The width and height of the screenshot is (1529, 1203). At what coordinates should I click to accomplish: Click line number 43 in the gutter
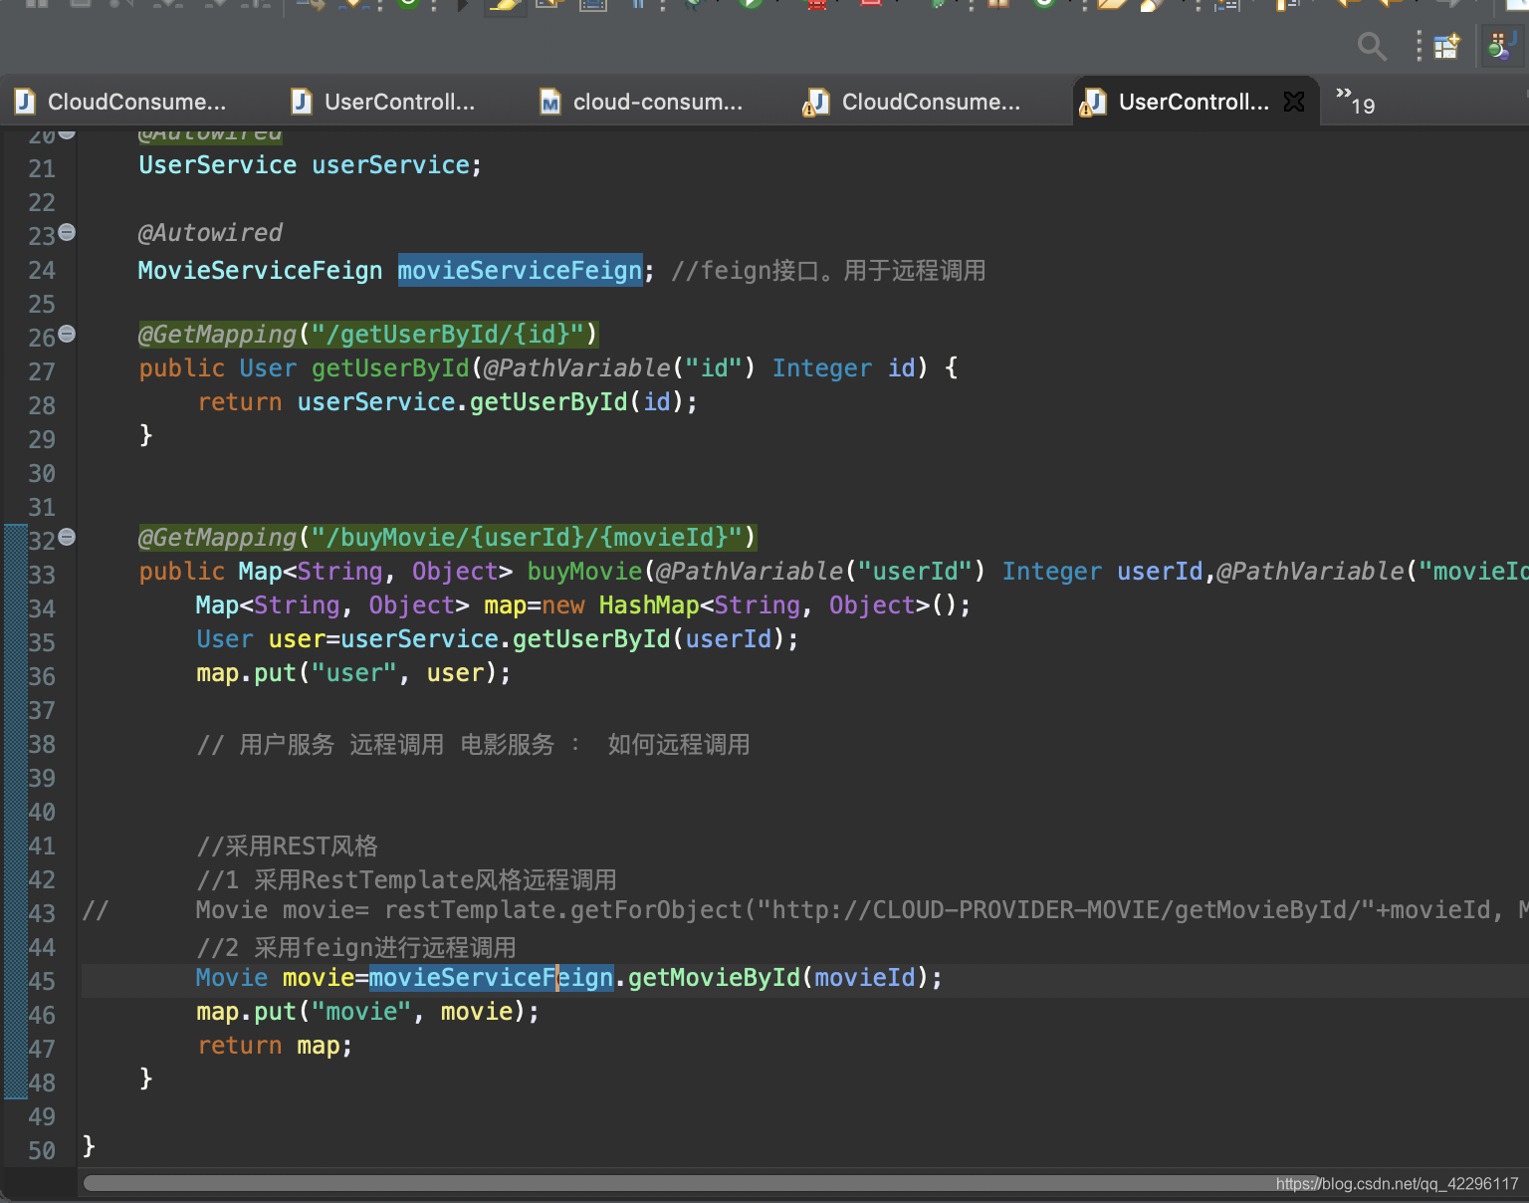(42, 913)
